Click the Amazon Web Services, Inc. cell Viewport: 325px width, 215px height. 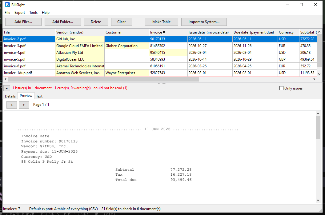coord(80,73)
